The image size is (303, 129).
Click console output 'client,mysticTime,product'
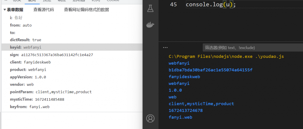pos(201,104)
